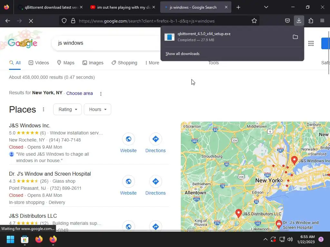The width and height of the screenshot is (330, 247).
Task: Click the Firefox back arrow button
Action: [x=8, y=21]
